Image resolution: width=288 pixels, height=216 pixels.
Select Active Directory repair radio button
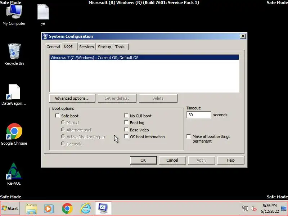click(x=63, y=137)
